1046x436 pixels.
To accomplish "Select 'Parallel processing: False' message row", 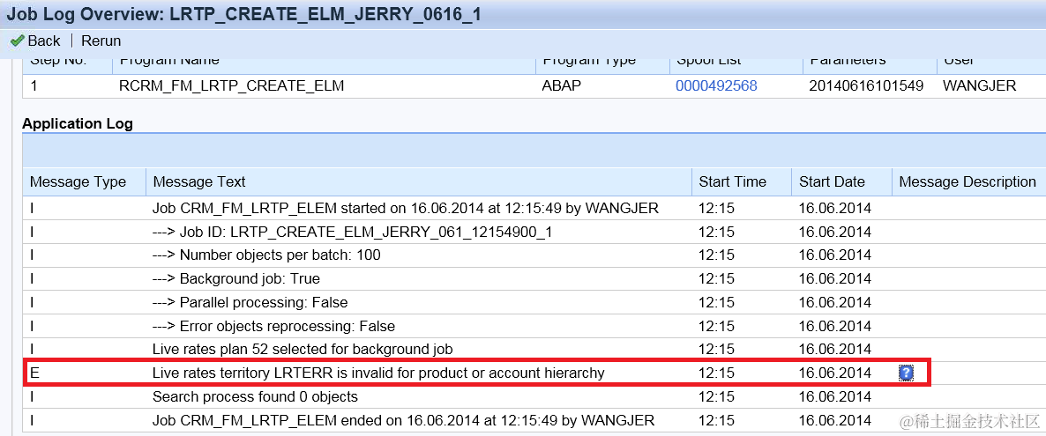I will (534, 303).
